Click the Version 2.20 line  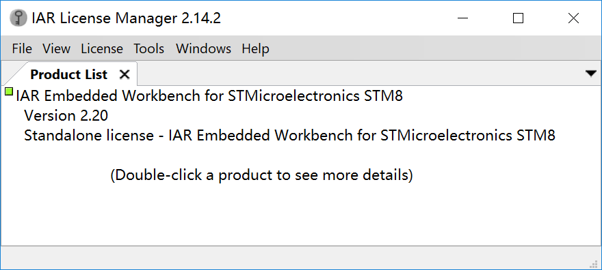(66, 115)
